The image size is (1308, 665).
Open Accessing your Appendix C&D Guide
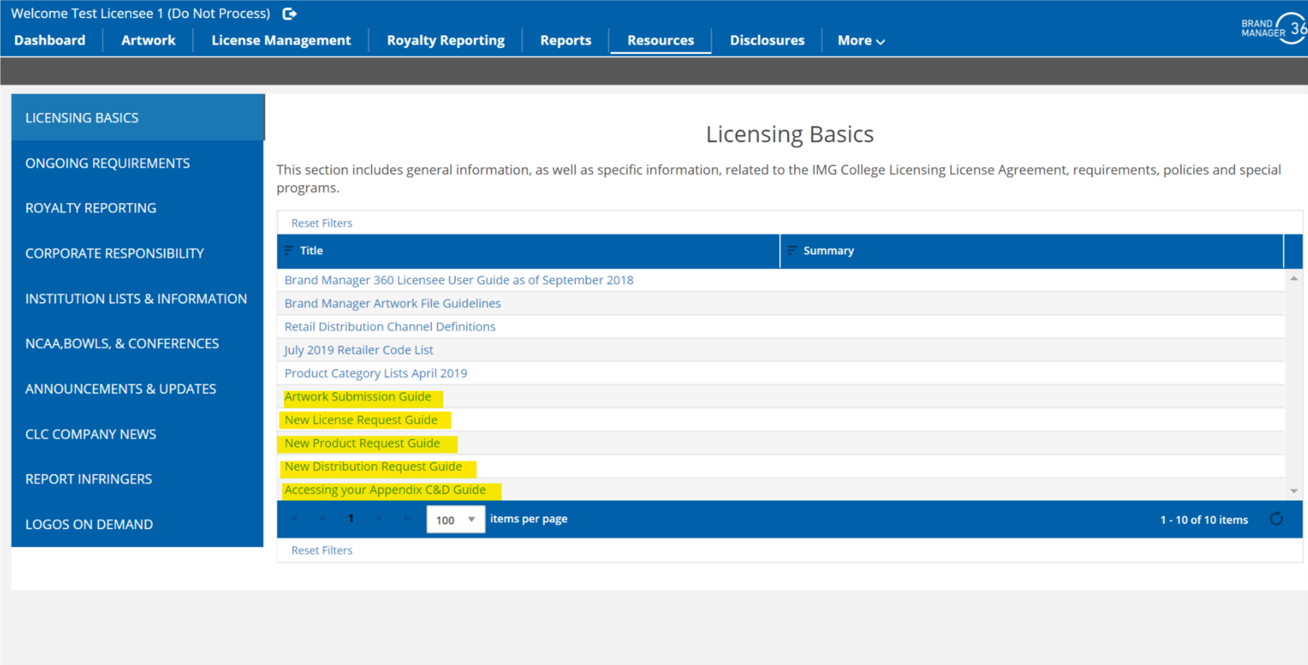point(385,490)
